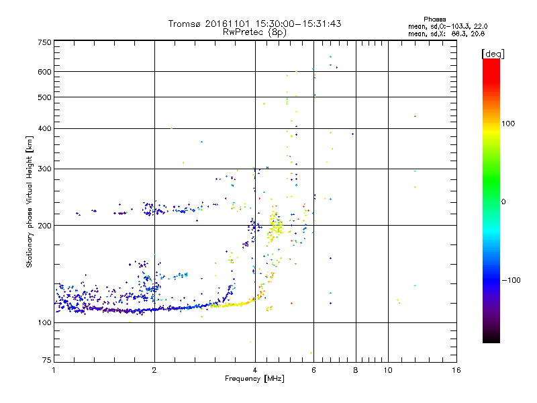Click the y-axis tick label '100'
This screenshot has width=537, height=403.
(x=45, y=323)
